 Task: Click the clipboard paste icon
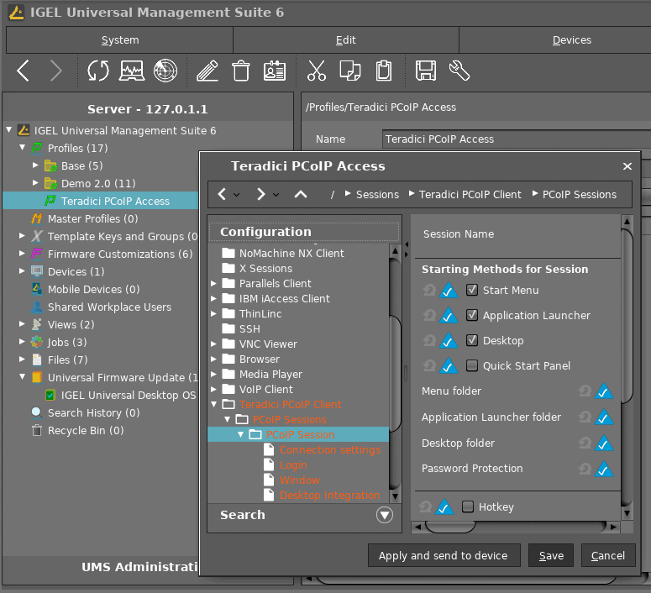click(x=384, y=71)
